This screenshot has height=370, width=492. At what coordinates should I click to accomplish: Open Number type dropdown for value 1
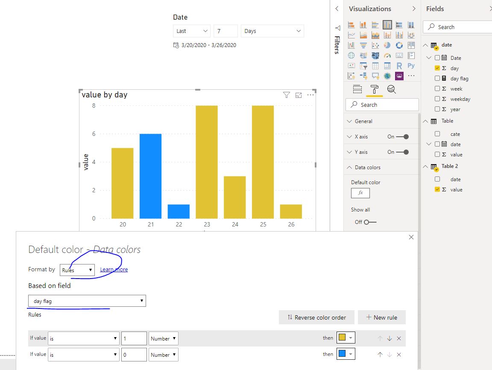tap(164, 338)
